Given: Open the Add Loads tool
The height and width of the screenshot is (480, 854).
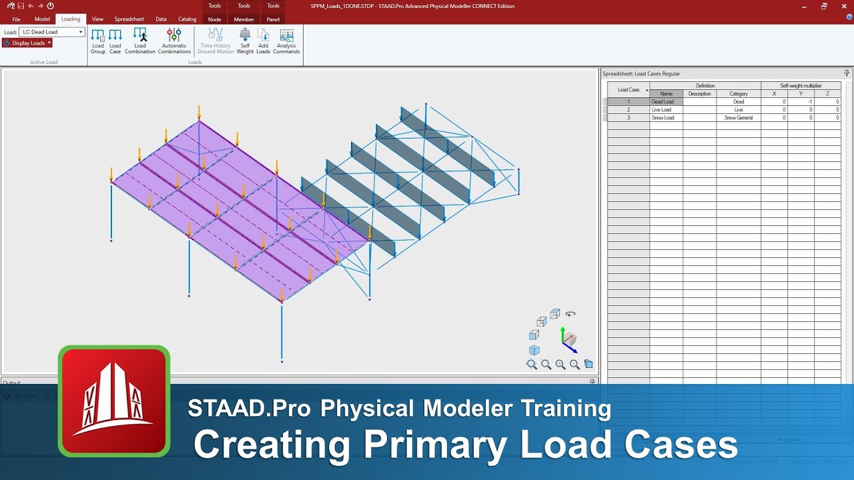Looking at the screenshot, I should (264, 41).
